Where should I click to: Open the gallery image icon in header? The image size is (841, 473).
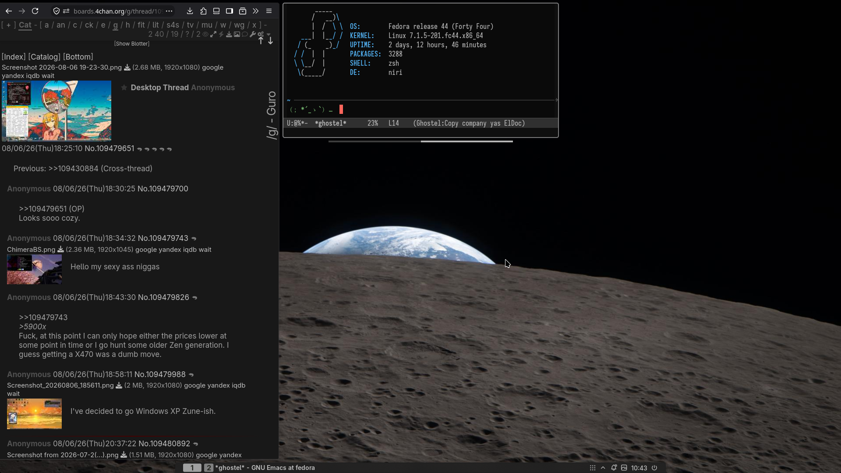click(x=237, y=34)
